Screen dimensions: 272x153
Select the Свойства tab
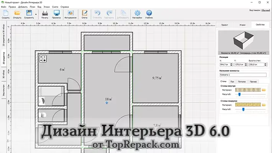pos(260,24)
